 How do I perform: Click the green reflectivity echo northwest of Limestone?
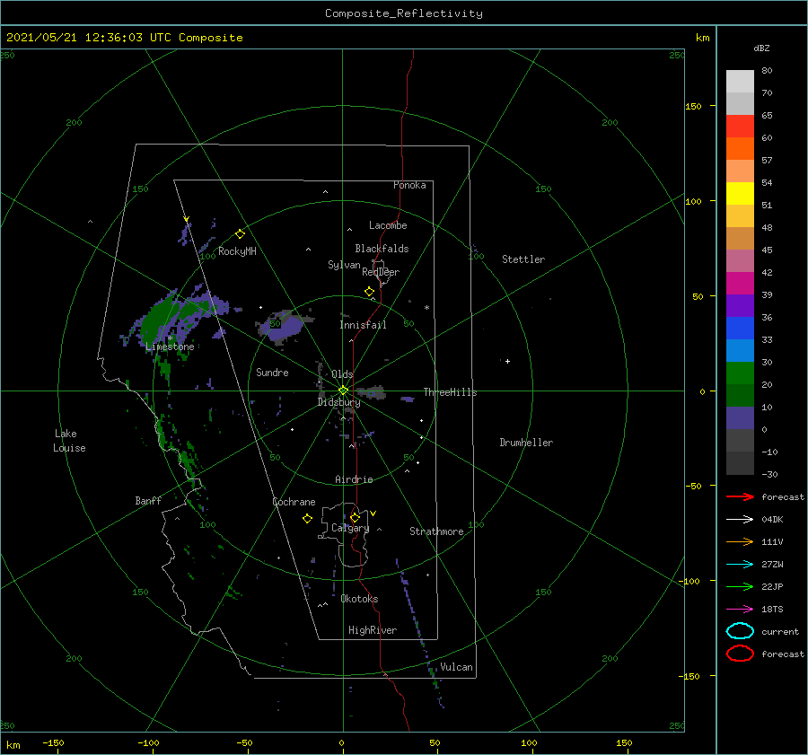tap(157, 320)
